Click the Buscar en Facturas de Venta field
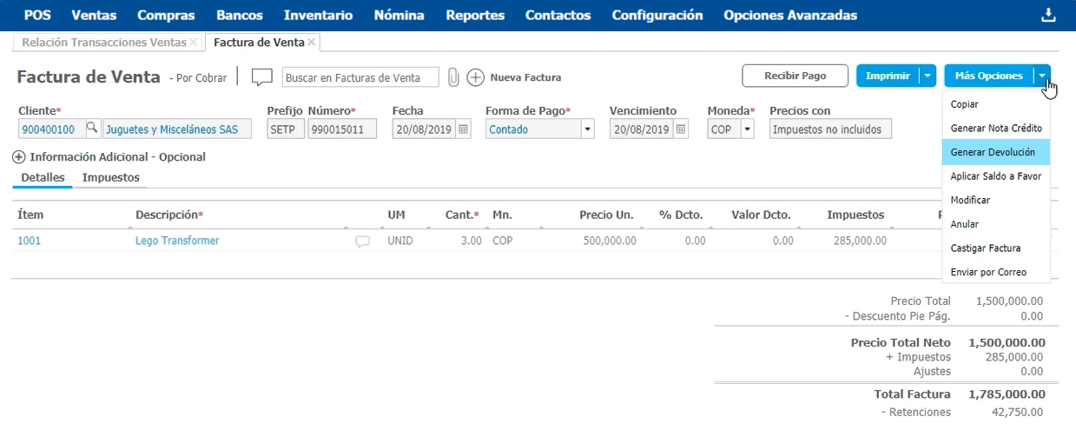The image size is (1076, 430). [x=360, y=77]
